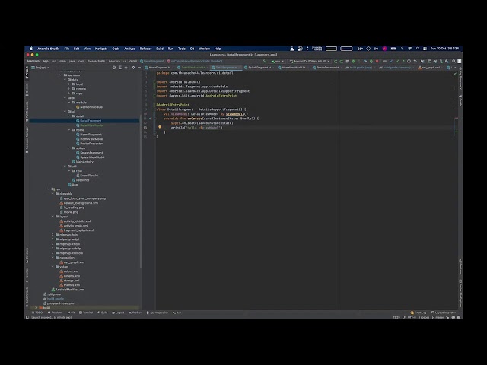Open the File menu
487x365 pixels.
click(x=67, y=49)
